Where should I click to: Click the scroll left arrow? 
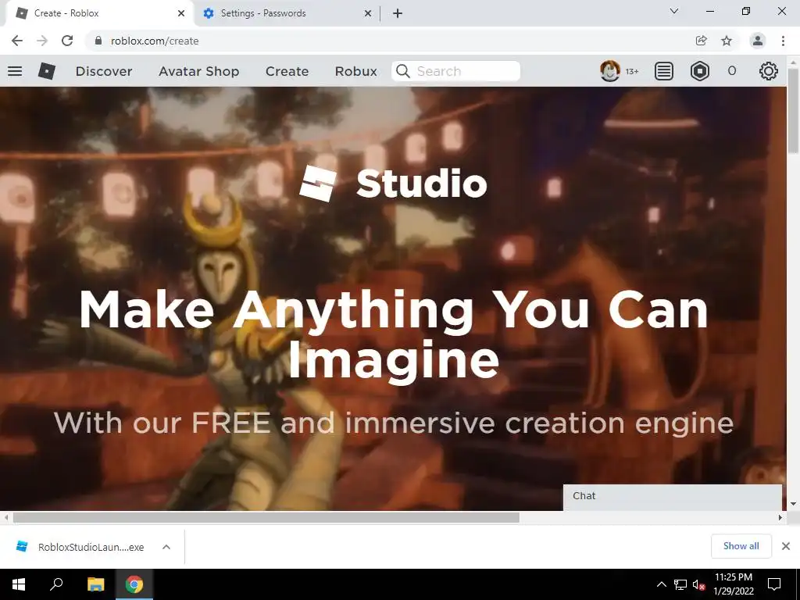[x=6, y=517]
